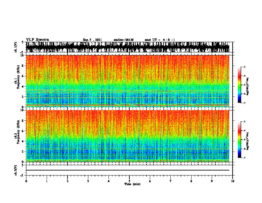The height and width of the screenshot is (203, 262).
Task: Click the "station=MAM" header label
Action: 123,40
